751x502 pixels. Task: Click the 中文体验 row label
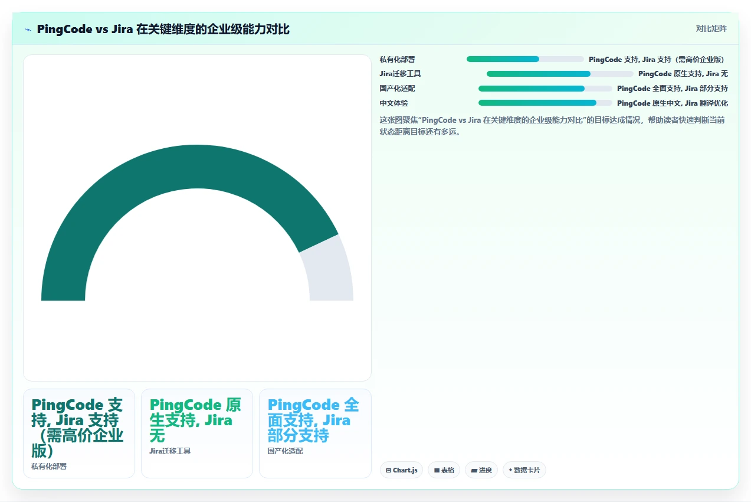coord(393,103)
